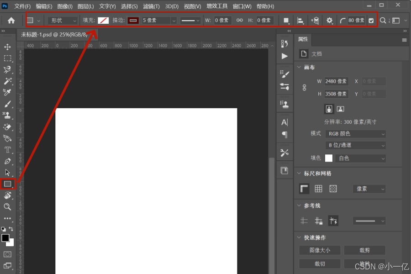Open the 文件(F) menu

pyautogui.click(x=22, y=6)
